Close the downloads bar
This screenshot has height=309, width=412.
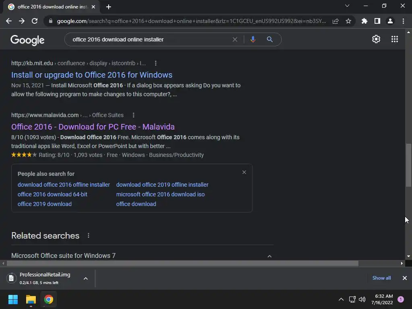pyautogui.click(x=405, y=278)
